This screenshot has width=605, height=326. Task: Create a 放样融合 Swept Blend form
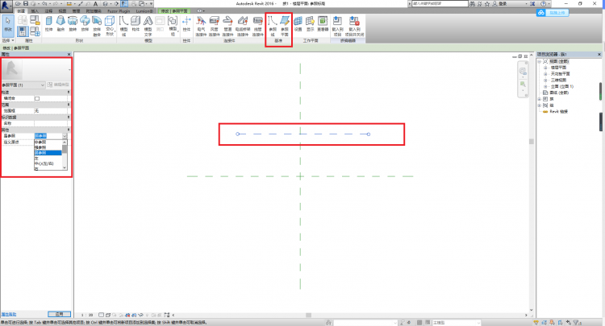97,27
